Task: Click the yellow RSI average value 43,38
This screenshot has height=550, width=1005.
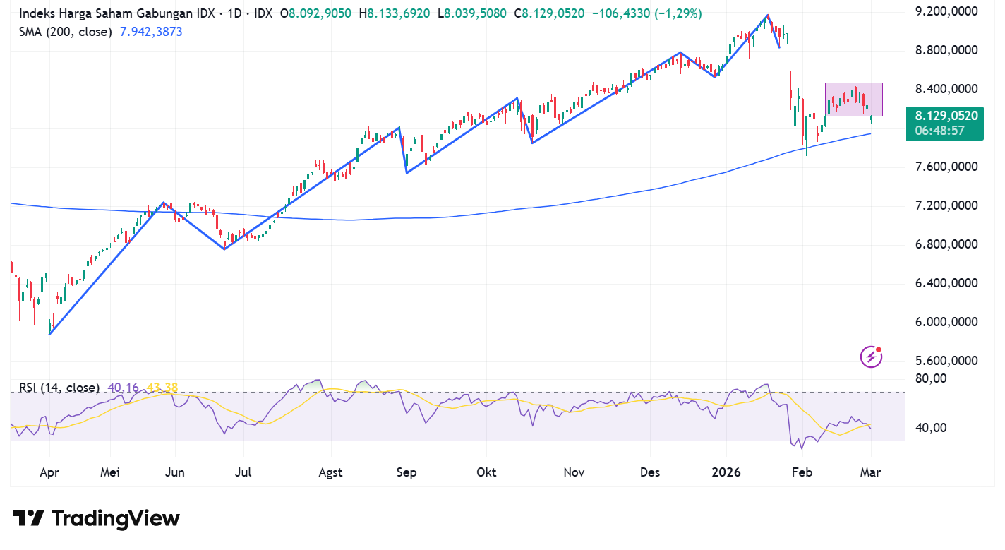Action: pyautogui.click(x=162, y=388)
